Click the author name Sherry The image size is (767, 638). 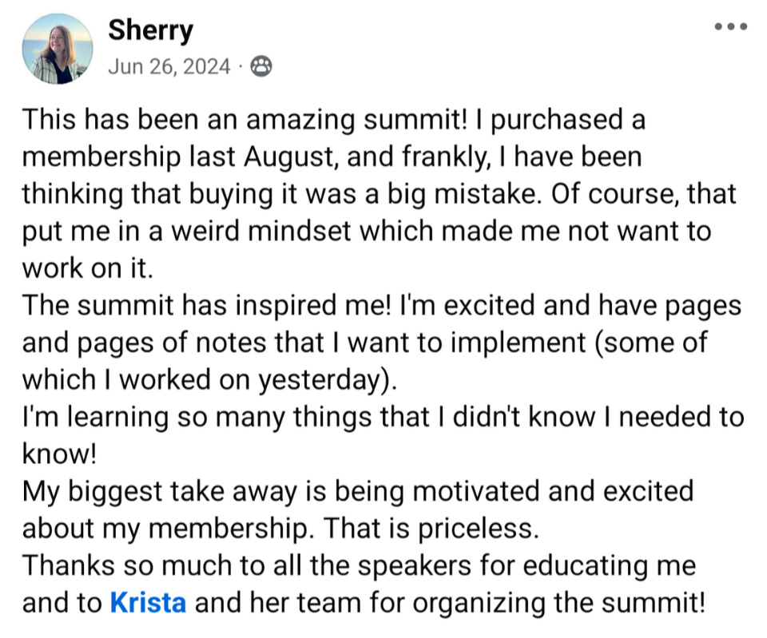click(150, 30)
